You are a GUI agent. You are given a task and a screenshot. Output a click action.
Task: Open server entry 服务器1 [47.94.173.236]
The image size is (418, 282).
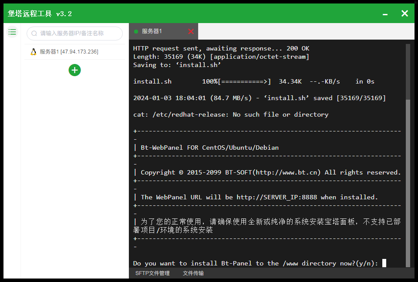click(74, 52)
